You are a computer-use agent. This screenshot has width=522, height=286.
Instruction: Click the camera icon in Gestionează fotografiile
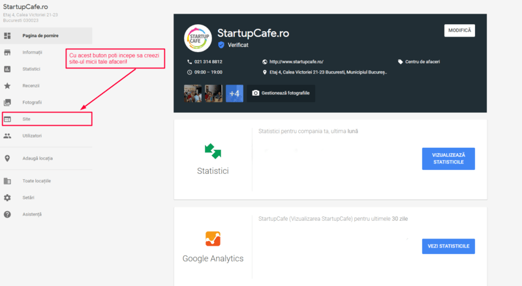pyautogui.click(x=255, y=93)
